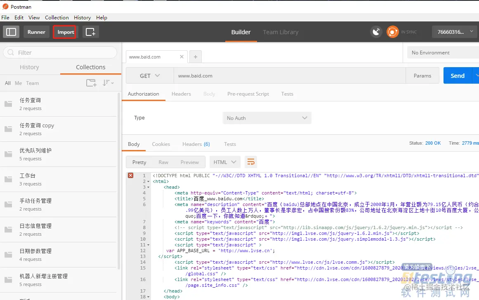Open the History menu
The width and height of the screenshot is (479, 300).
click(x=82, y=17)
